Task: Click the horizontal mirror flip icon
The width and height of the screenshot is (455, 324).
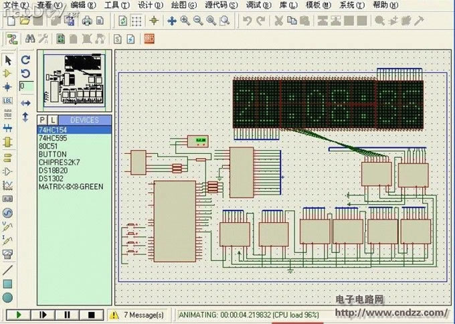Action: pos(25,102)
